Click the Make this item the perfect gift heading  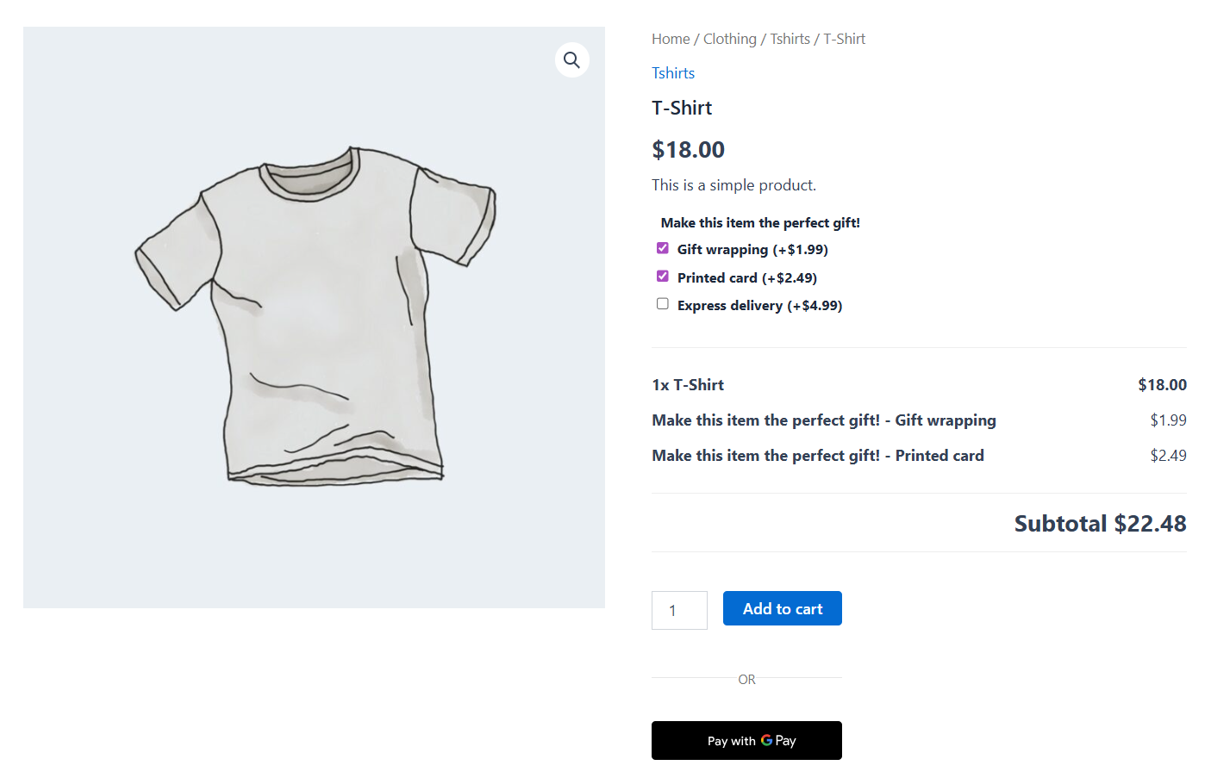click(x=759, y=222)
